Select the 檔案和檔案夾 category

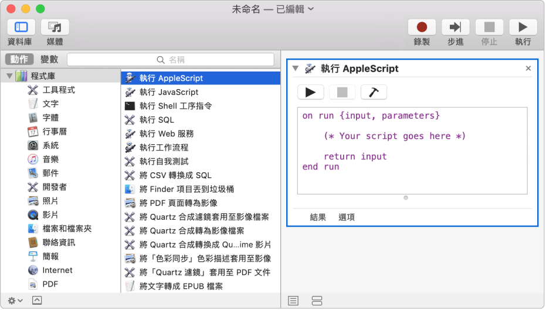[67, 229]
